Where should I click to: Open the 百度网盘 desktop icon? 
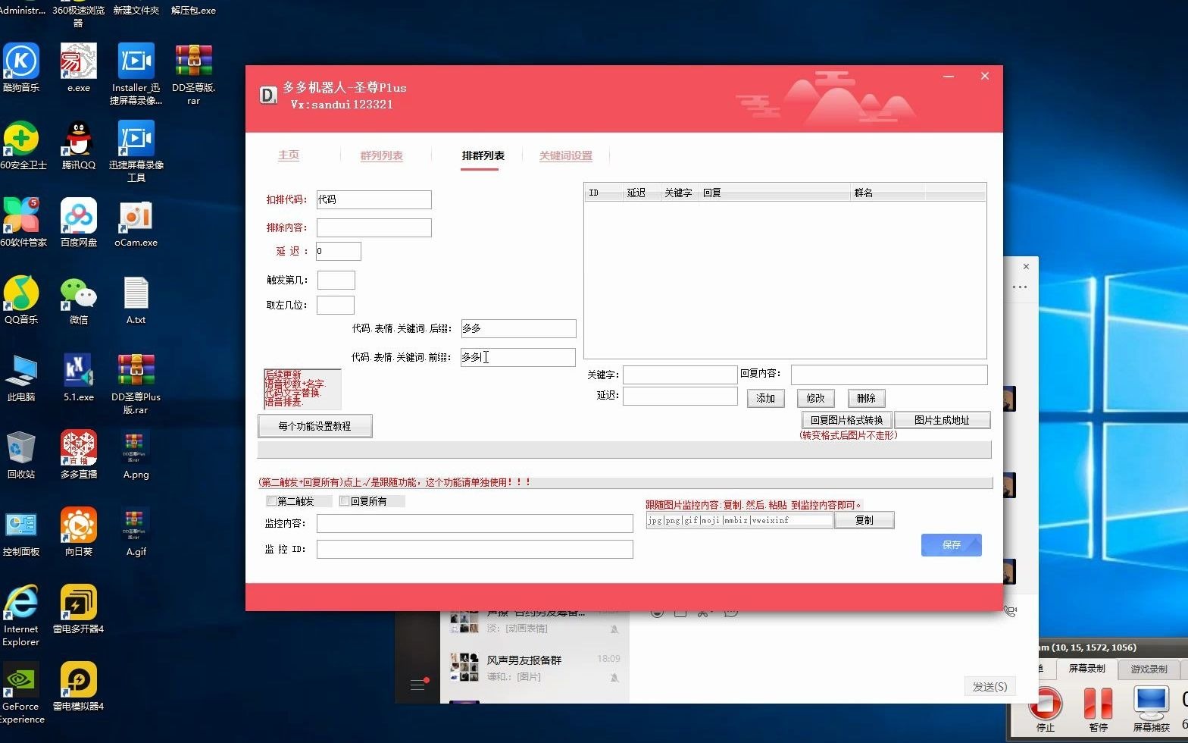(79, 222)
